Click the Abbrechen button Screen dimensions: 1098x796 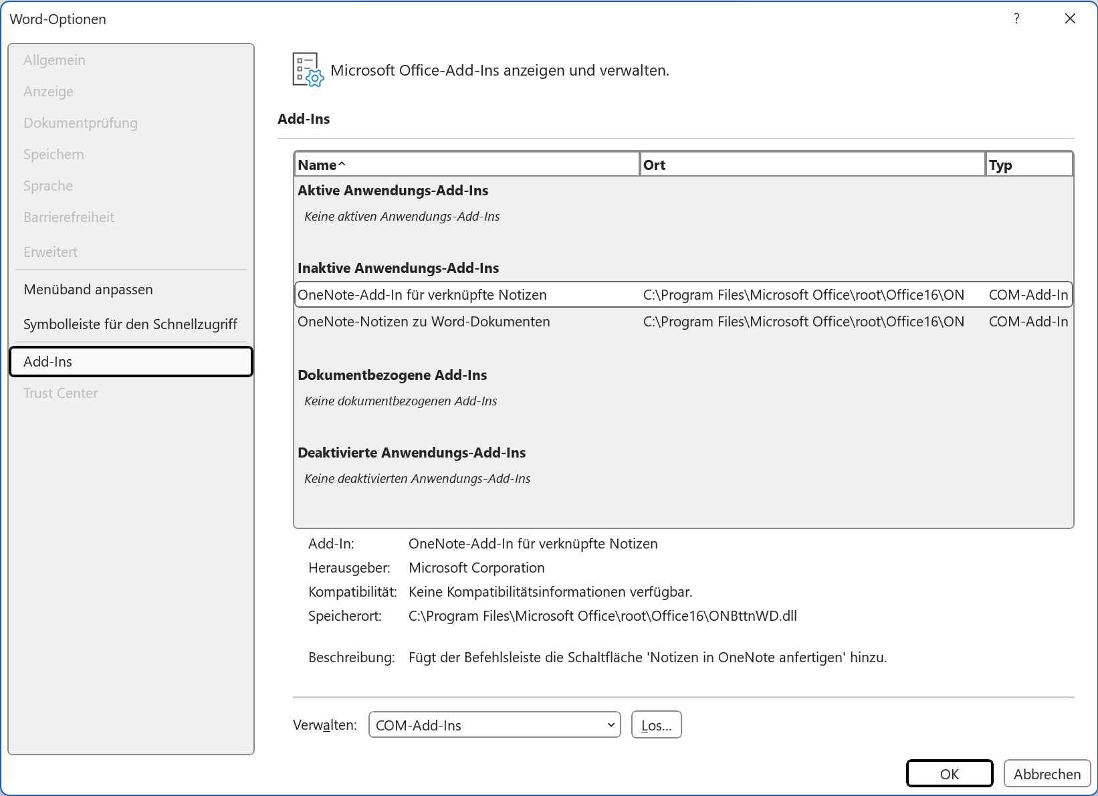click(1047, 774)
